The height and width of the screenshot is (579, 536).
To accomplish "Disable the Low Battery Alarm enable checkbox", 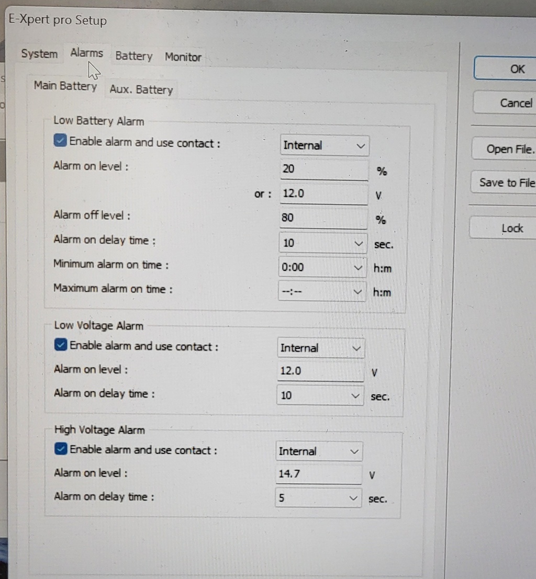I will (x=60, y=141).
